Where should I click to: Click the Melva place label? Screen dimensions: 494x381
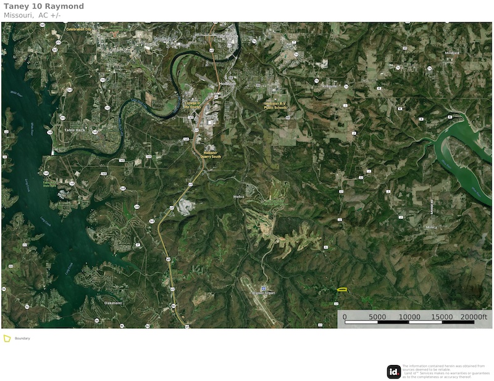click(238, 197)
